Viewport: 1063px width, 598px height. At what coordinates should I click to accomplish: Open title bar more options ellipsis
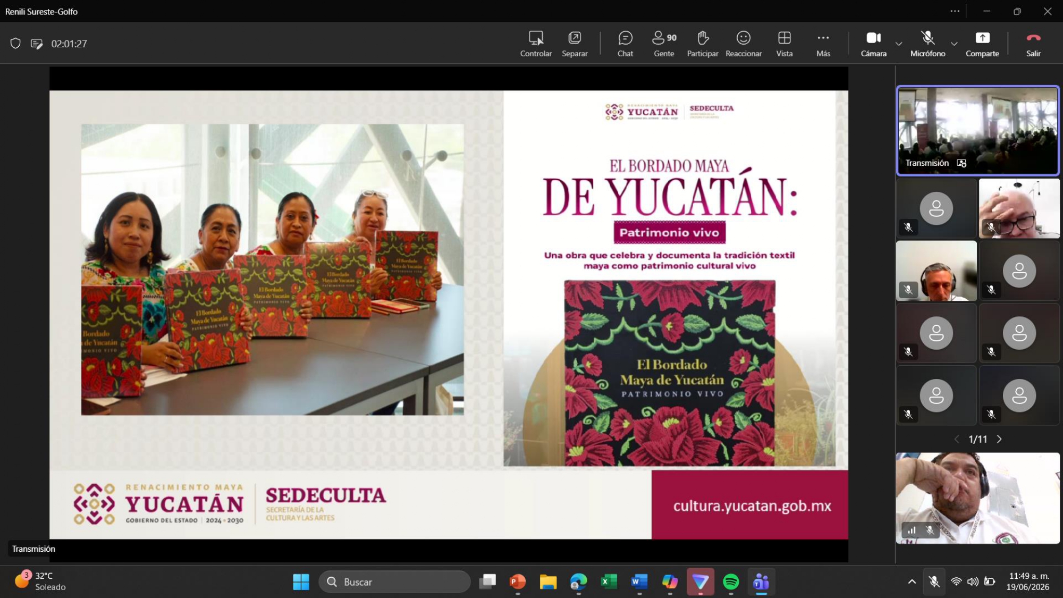955,11
